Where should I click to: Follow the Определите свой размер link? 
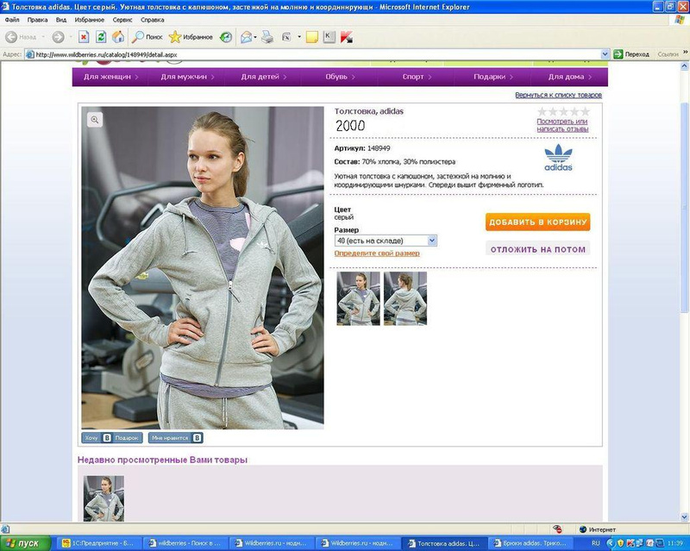point(377,254)
